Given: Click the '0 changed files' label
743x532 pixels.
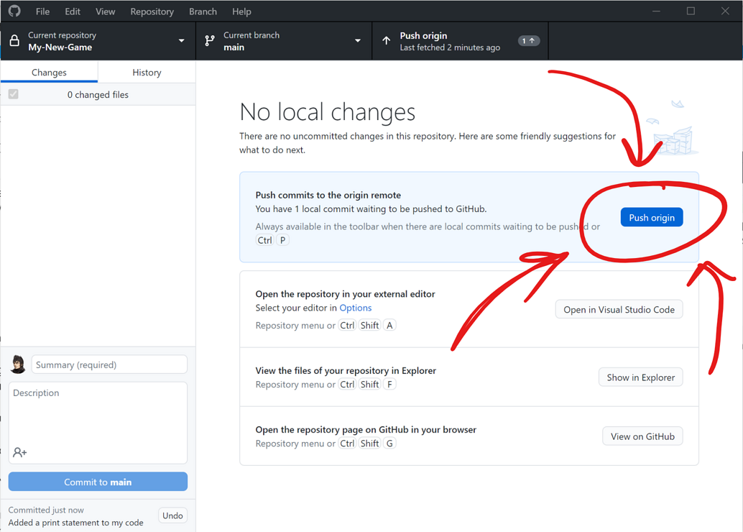Looking at the screenshot, I should pos(98,94).
